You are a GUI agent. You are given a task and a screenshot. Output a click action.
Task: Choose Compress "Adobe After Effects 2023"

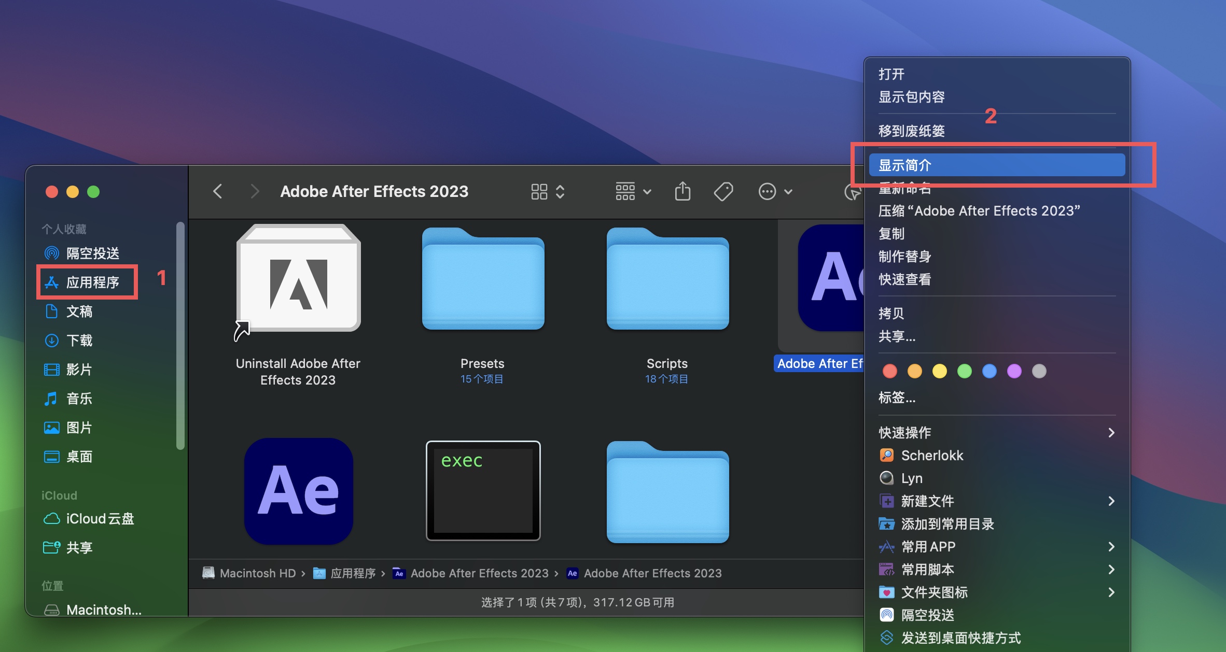(997, 211)
